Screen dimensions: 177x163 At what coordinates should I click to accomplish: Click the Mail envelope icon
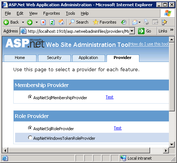pyautogui.click(x=135, y=22)
